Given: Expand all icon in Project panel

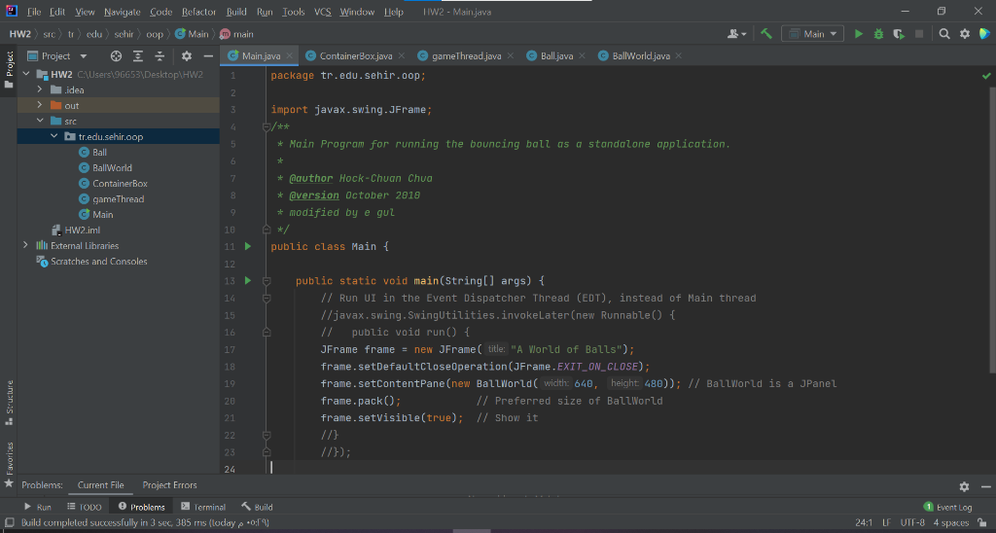Looking at the screenshot, I should point(138,55).
